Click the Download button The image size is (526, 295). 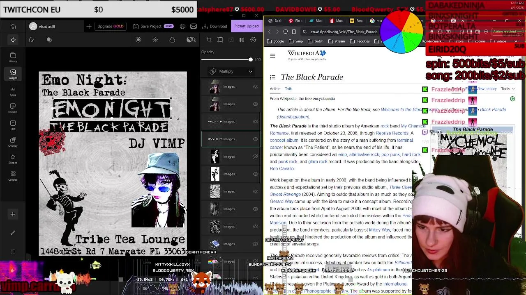(215, 26)
